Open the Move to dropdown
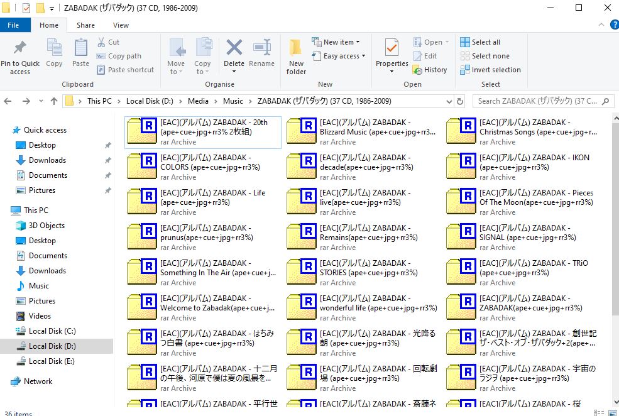The width and height of the screenshot is (619, 416). coord(176,67)
